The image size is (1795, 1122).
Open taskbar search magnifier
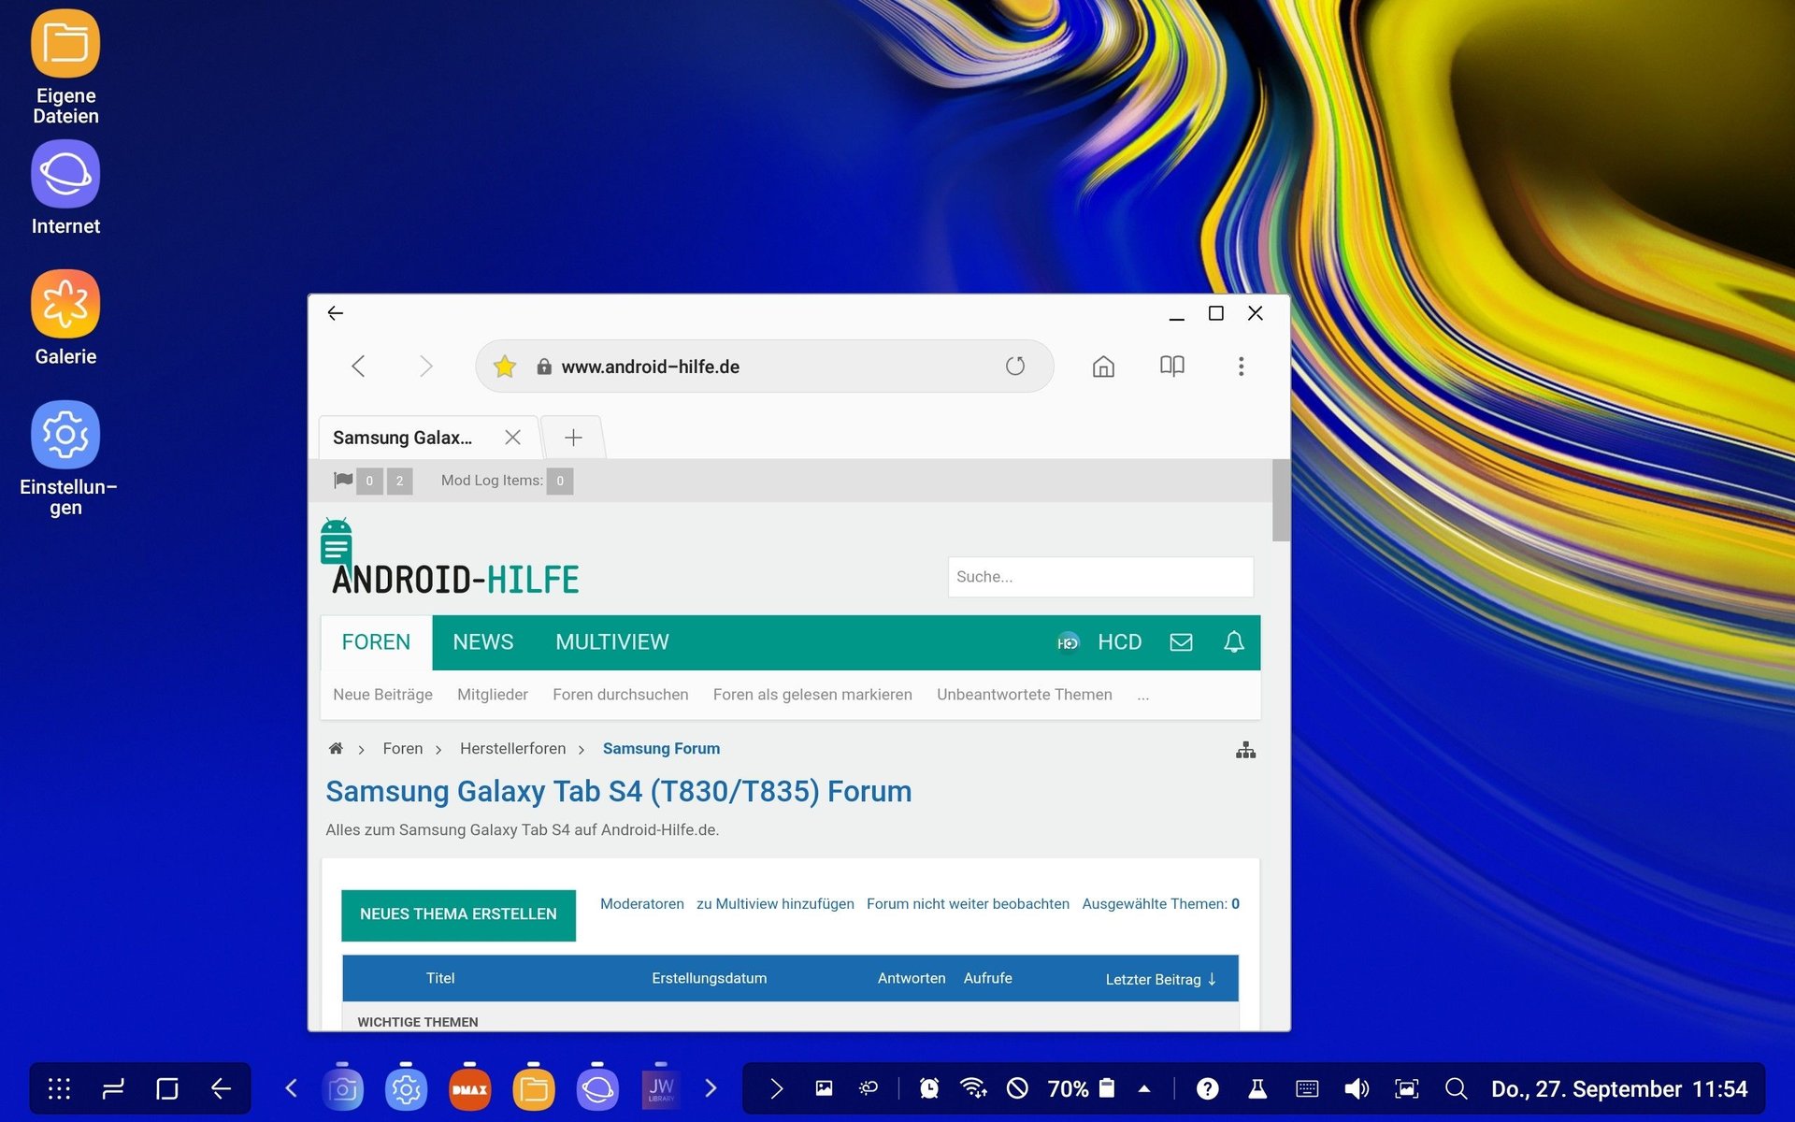click(x=1456, y=1088)
